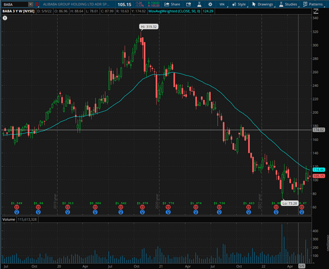Viewport: 329px width, 269px height.
Task: Open the Style menu
Action: 239,4
